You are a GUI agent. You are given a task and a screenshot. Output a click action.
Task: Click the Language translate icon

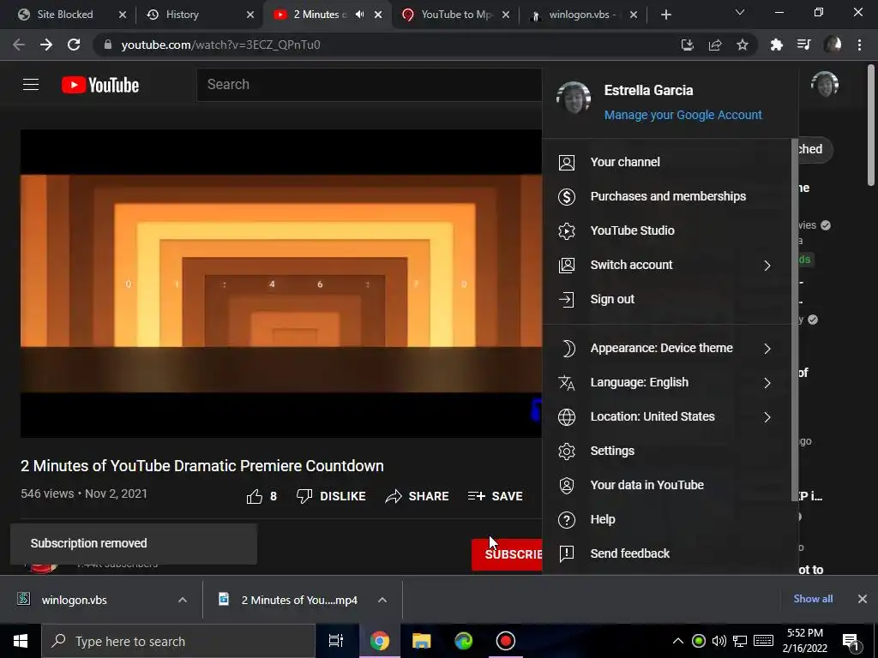point(567,383)
